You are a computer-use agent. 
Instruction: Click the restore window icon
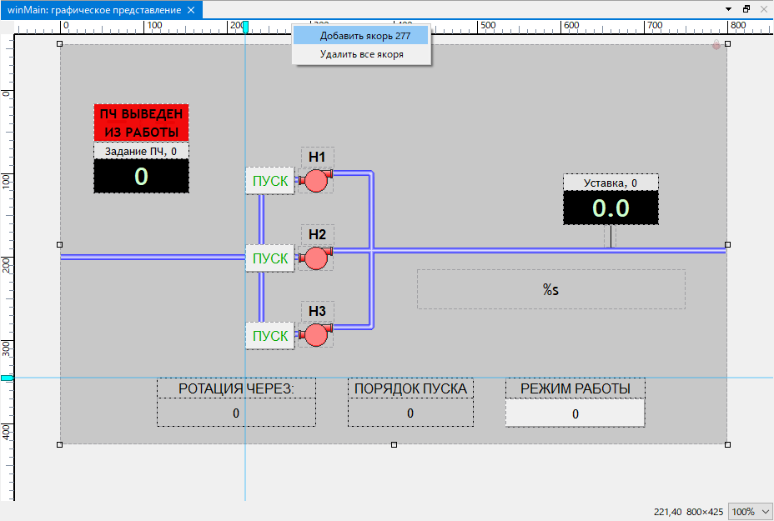pyautogui.click(x=747, y=9)
